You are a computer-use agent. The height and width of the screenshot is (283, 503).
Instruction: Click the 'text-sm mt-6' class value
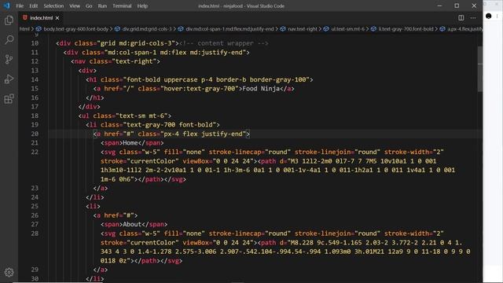pyautogui.click(x=141, y=116)
